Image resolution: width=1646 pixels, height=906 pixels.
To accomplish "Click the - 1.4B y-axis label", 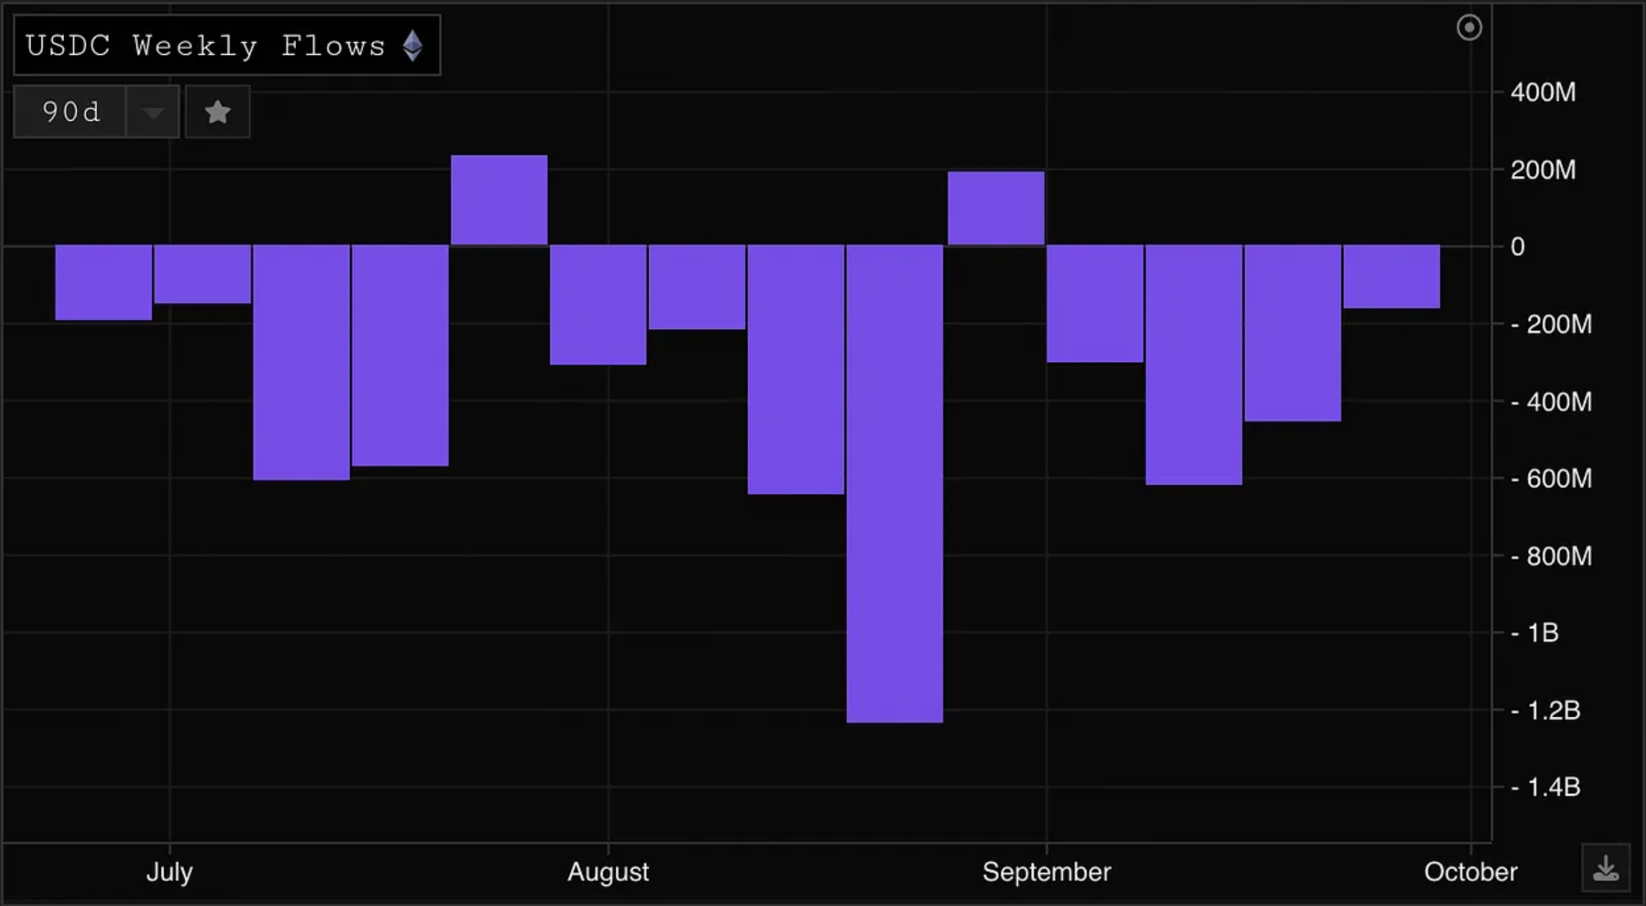I will 1546,787.
